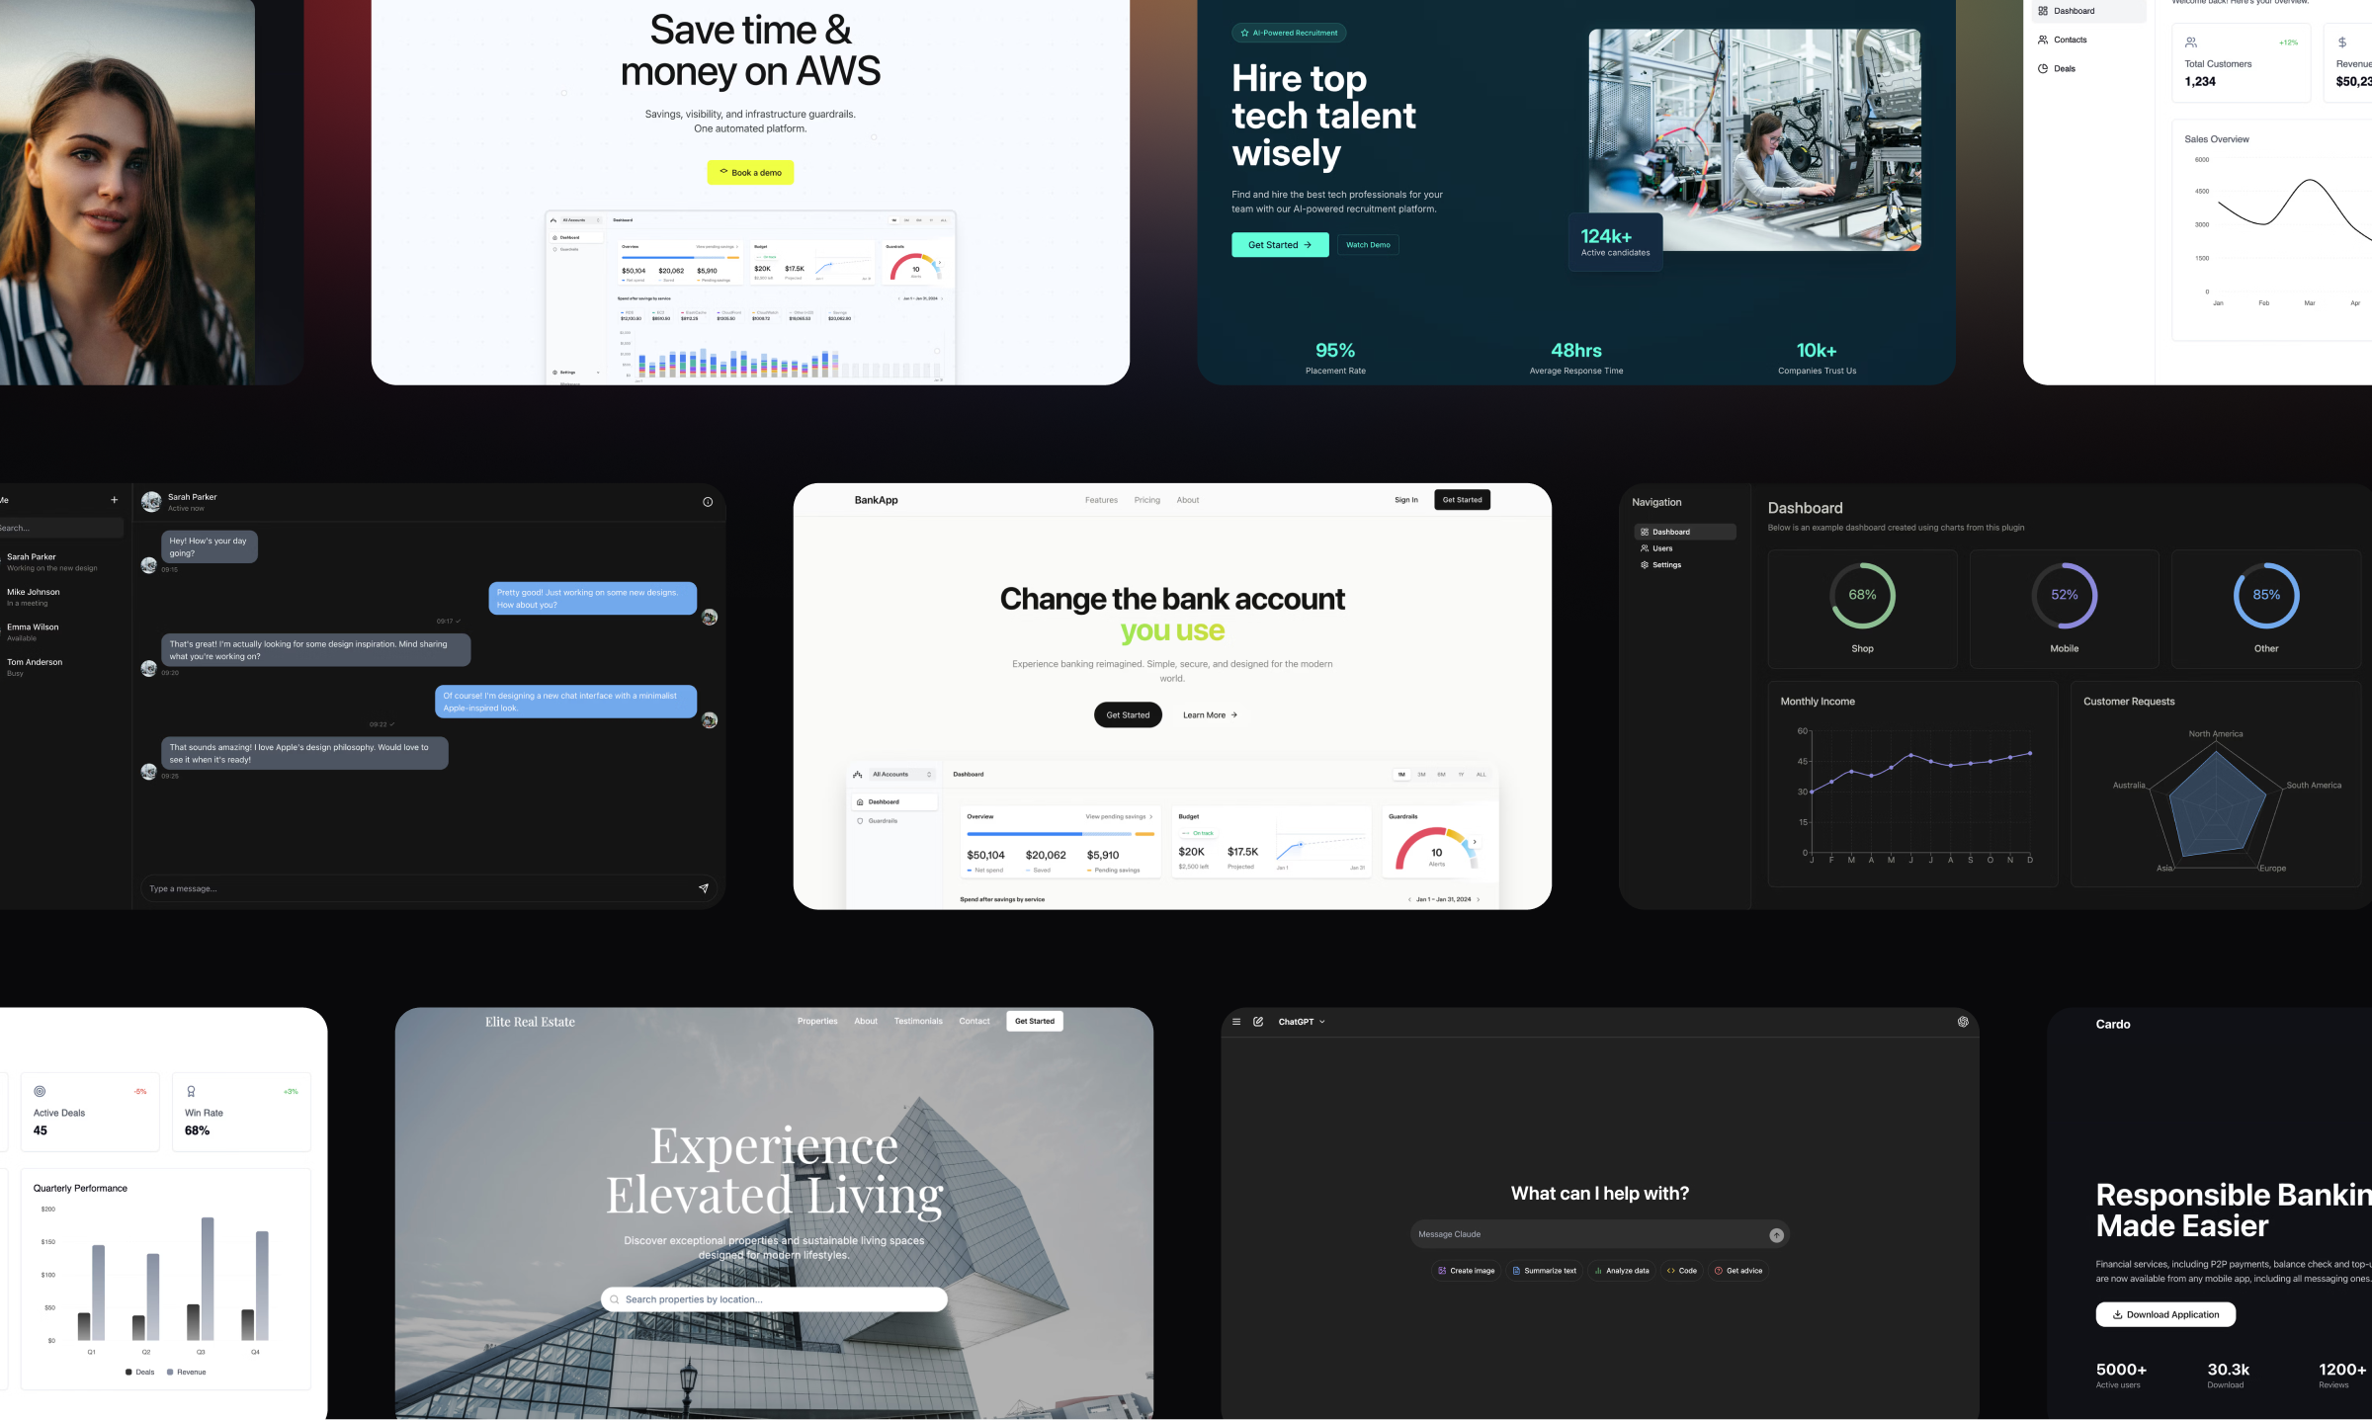Open Features tab in BankApp navbar
Viewport: 2372px width, 1420px height.
coord(1101,500)
